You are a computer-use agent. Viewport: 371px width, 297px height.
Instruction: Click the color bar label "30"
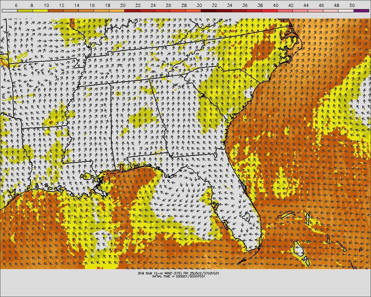click(x=199, y=5)
